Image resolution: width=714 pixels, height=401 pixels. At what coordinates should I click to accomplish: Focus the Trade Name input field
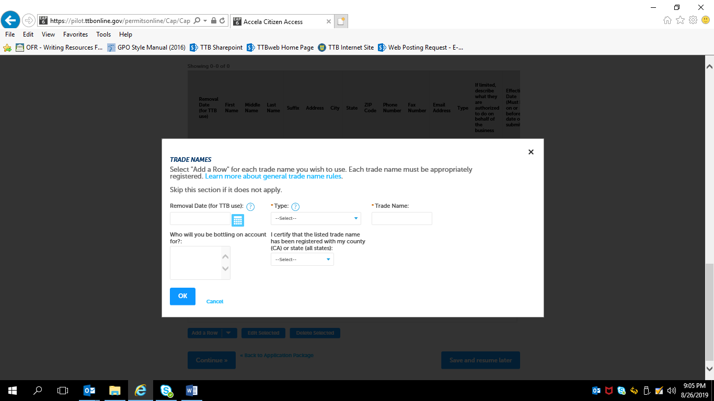point(402,219)
